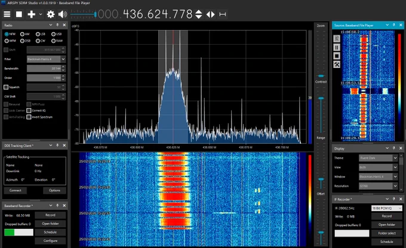Pause playback in Baseband File Player
The height and width of the screenshot is (248, 406).
pos(337,47)
